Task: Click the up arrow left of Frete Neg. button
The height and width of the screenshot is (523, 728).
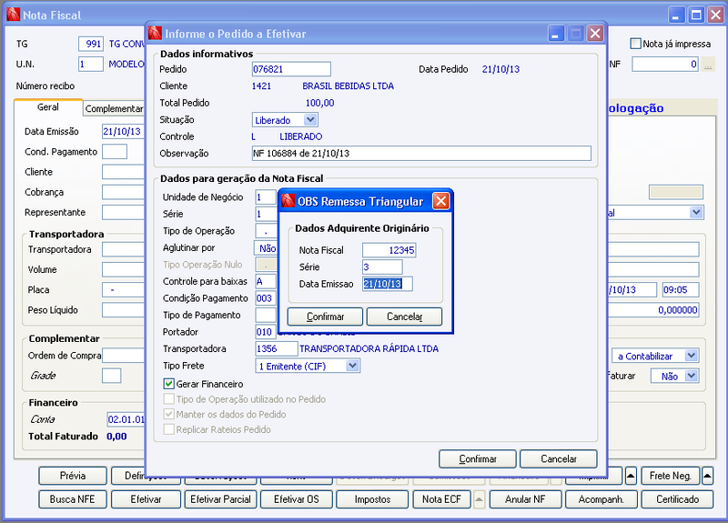Action: tap(631, 476)
